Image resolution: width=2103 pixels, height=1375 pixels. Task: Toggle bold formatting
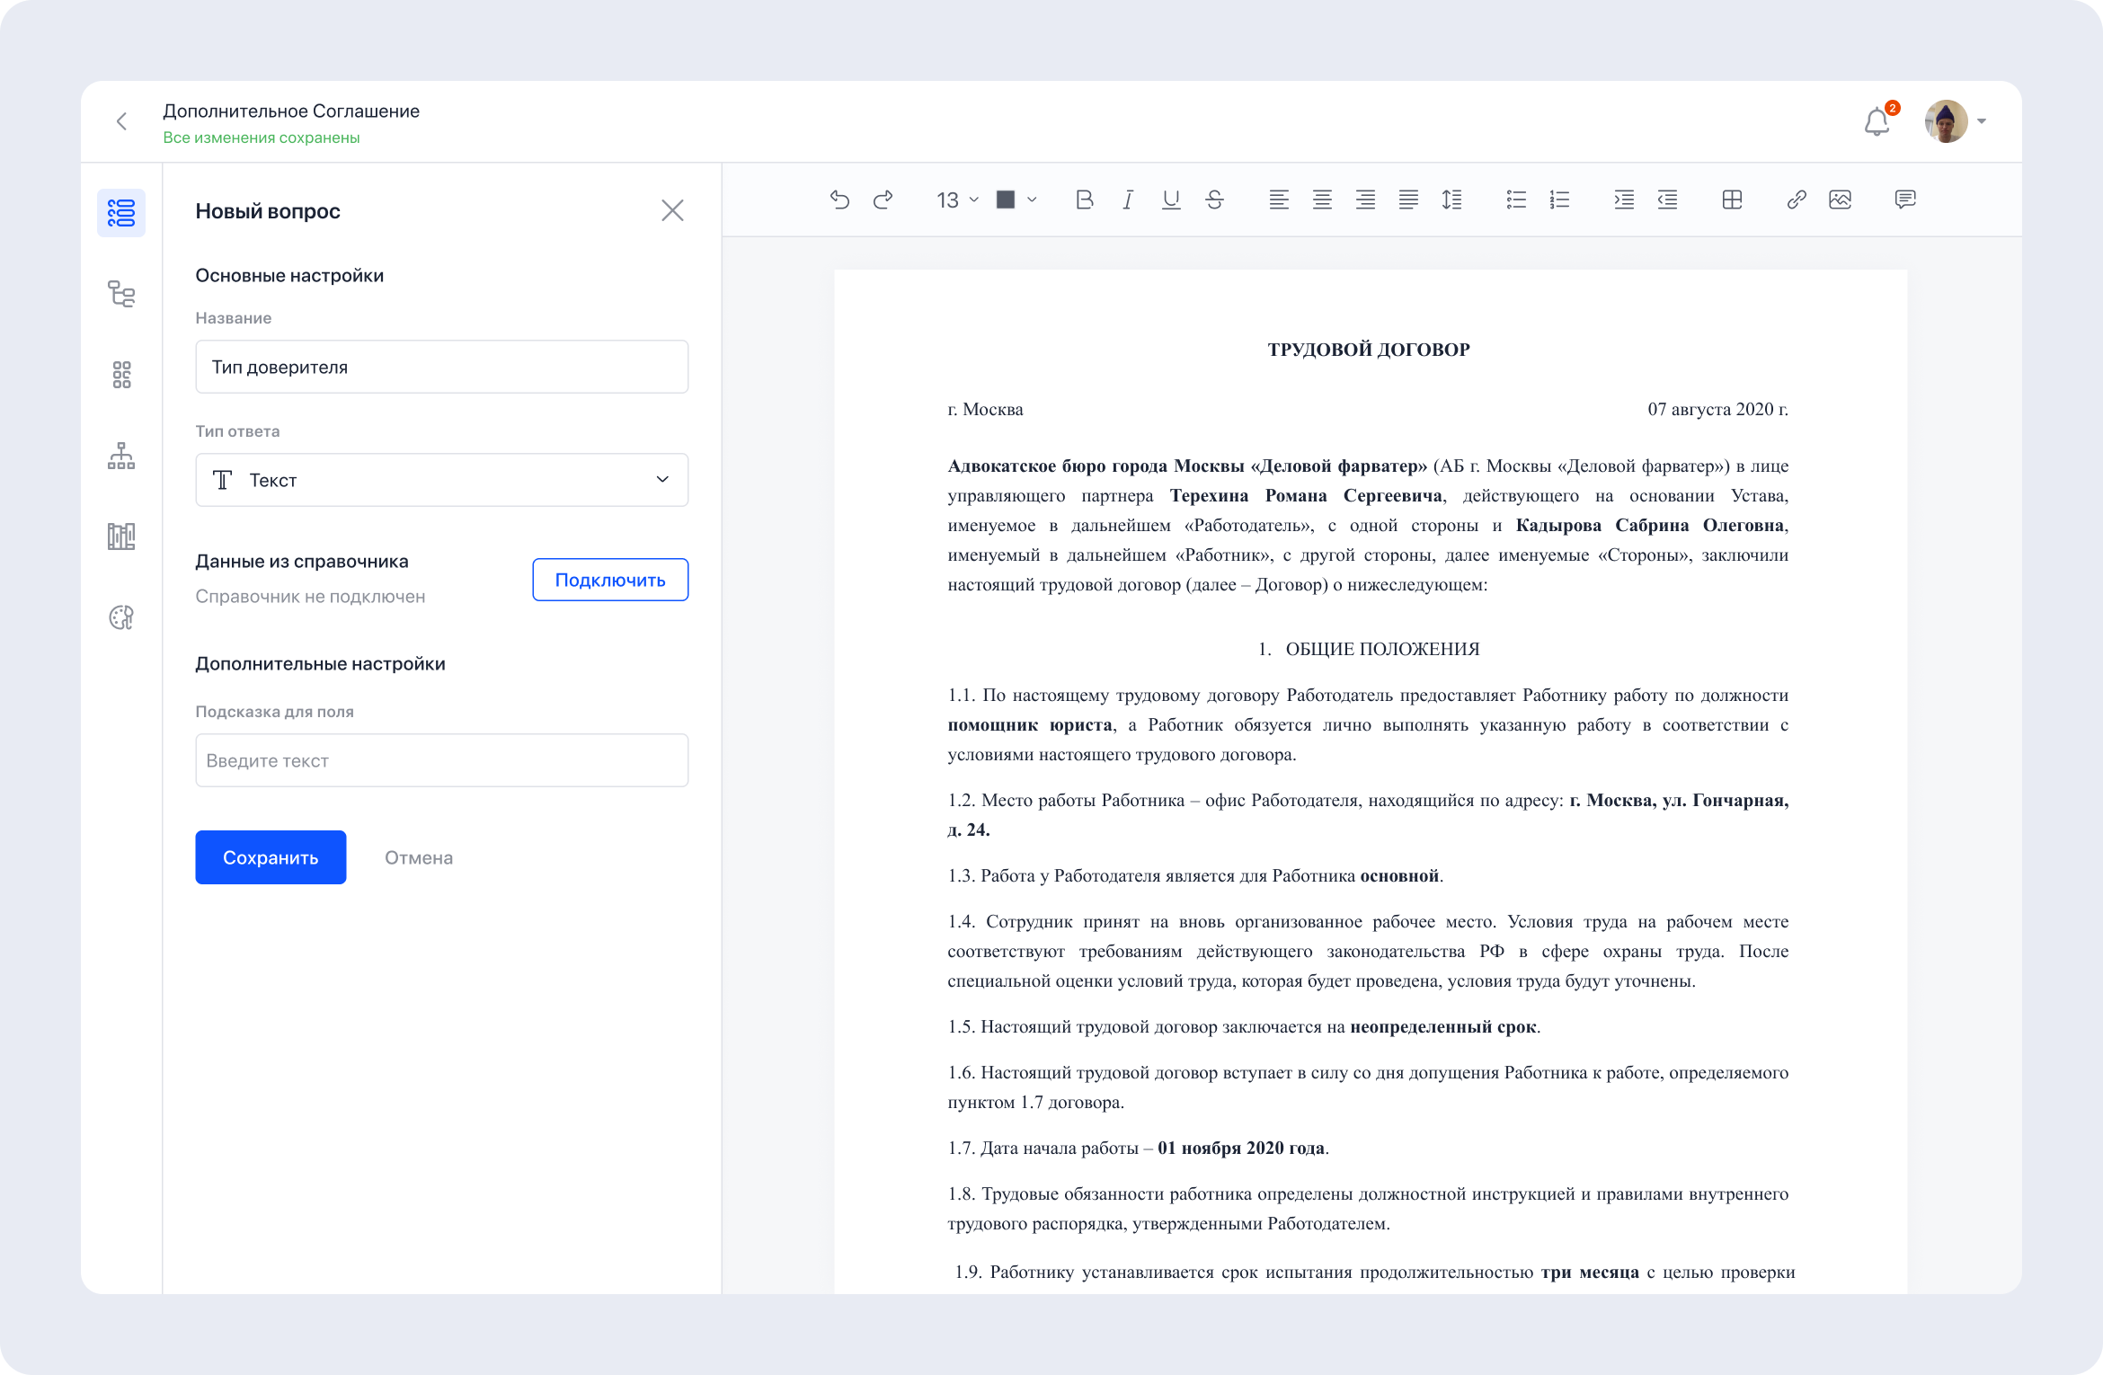1084,200
